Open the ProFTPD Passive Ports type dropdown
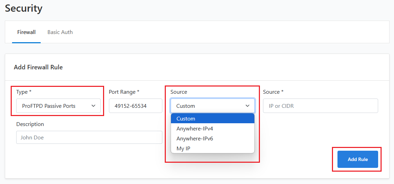Image resolution: width=394 pixels, height=184 pixels. click(58, 106)
